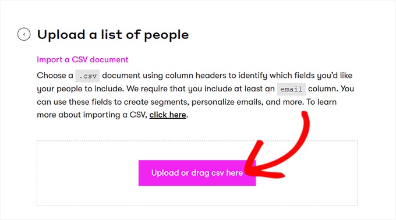Viewport: 396px width, 220px height.
Task: Click the ".csv" code tag
Action: [x=87, y=76]
